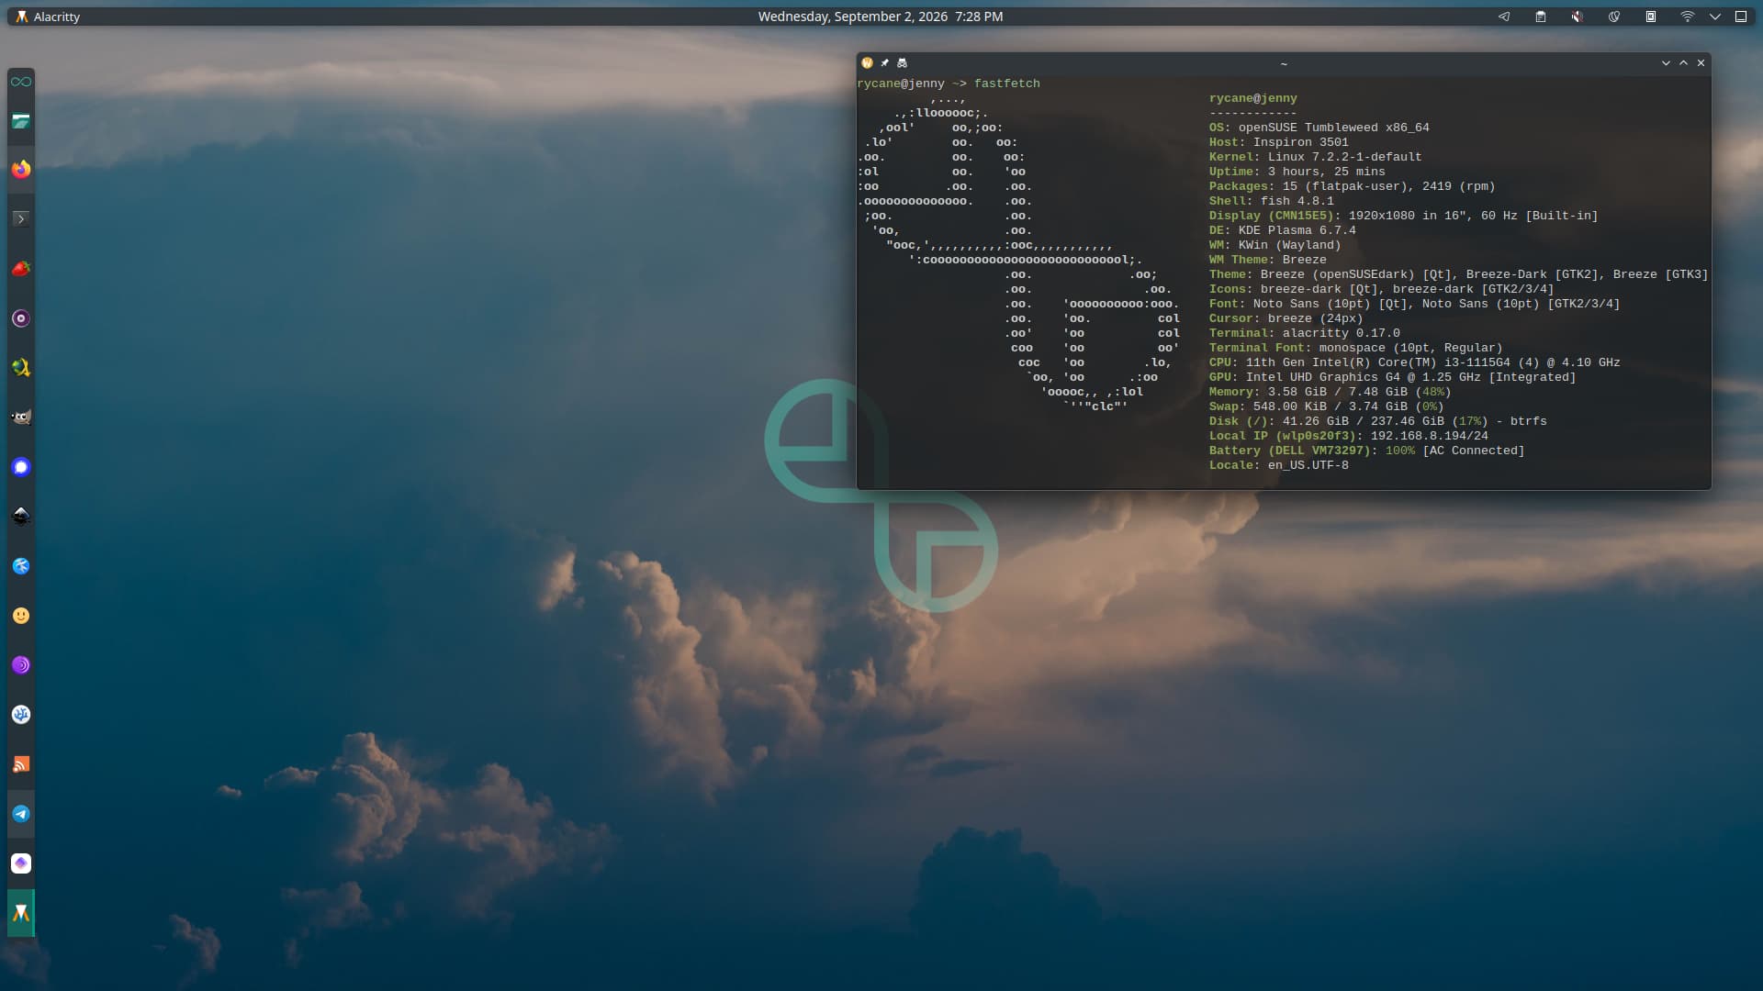Open the infinity application launcher menu
Viewport: 1763px width, 991px height.
point(21,82)
